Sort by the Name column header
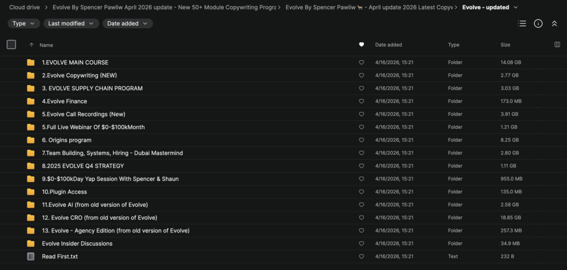 click(46, 45)
